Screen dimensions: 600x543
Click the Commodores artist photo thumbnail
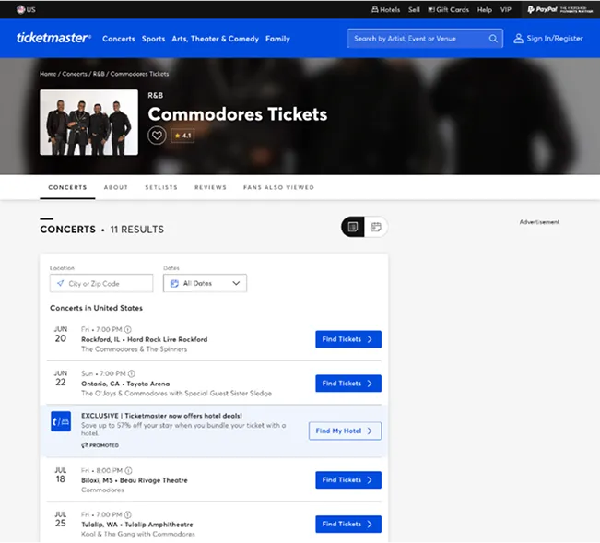click(x=88, y=122)
